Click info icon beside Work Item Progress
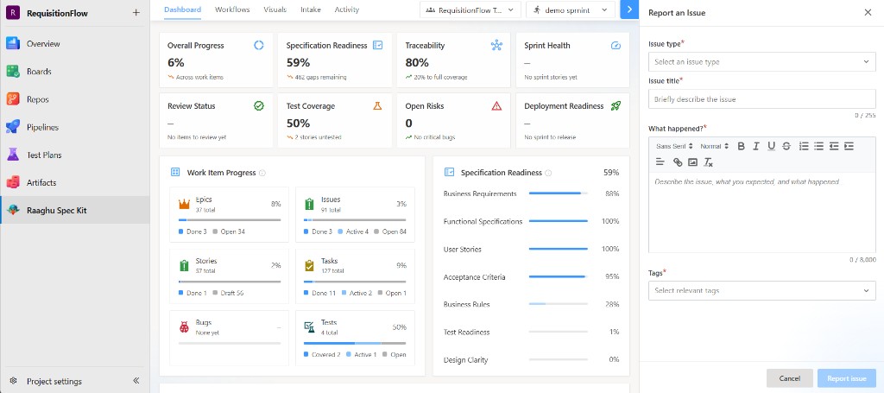This screenshot has width=884, height=393. pos(262,173)
